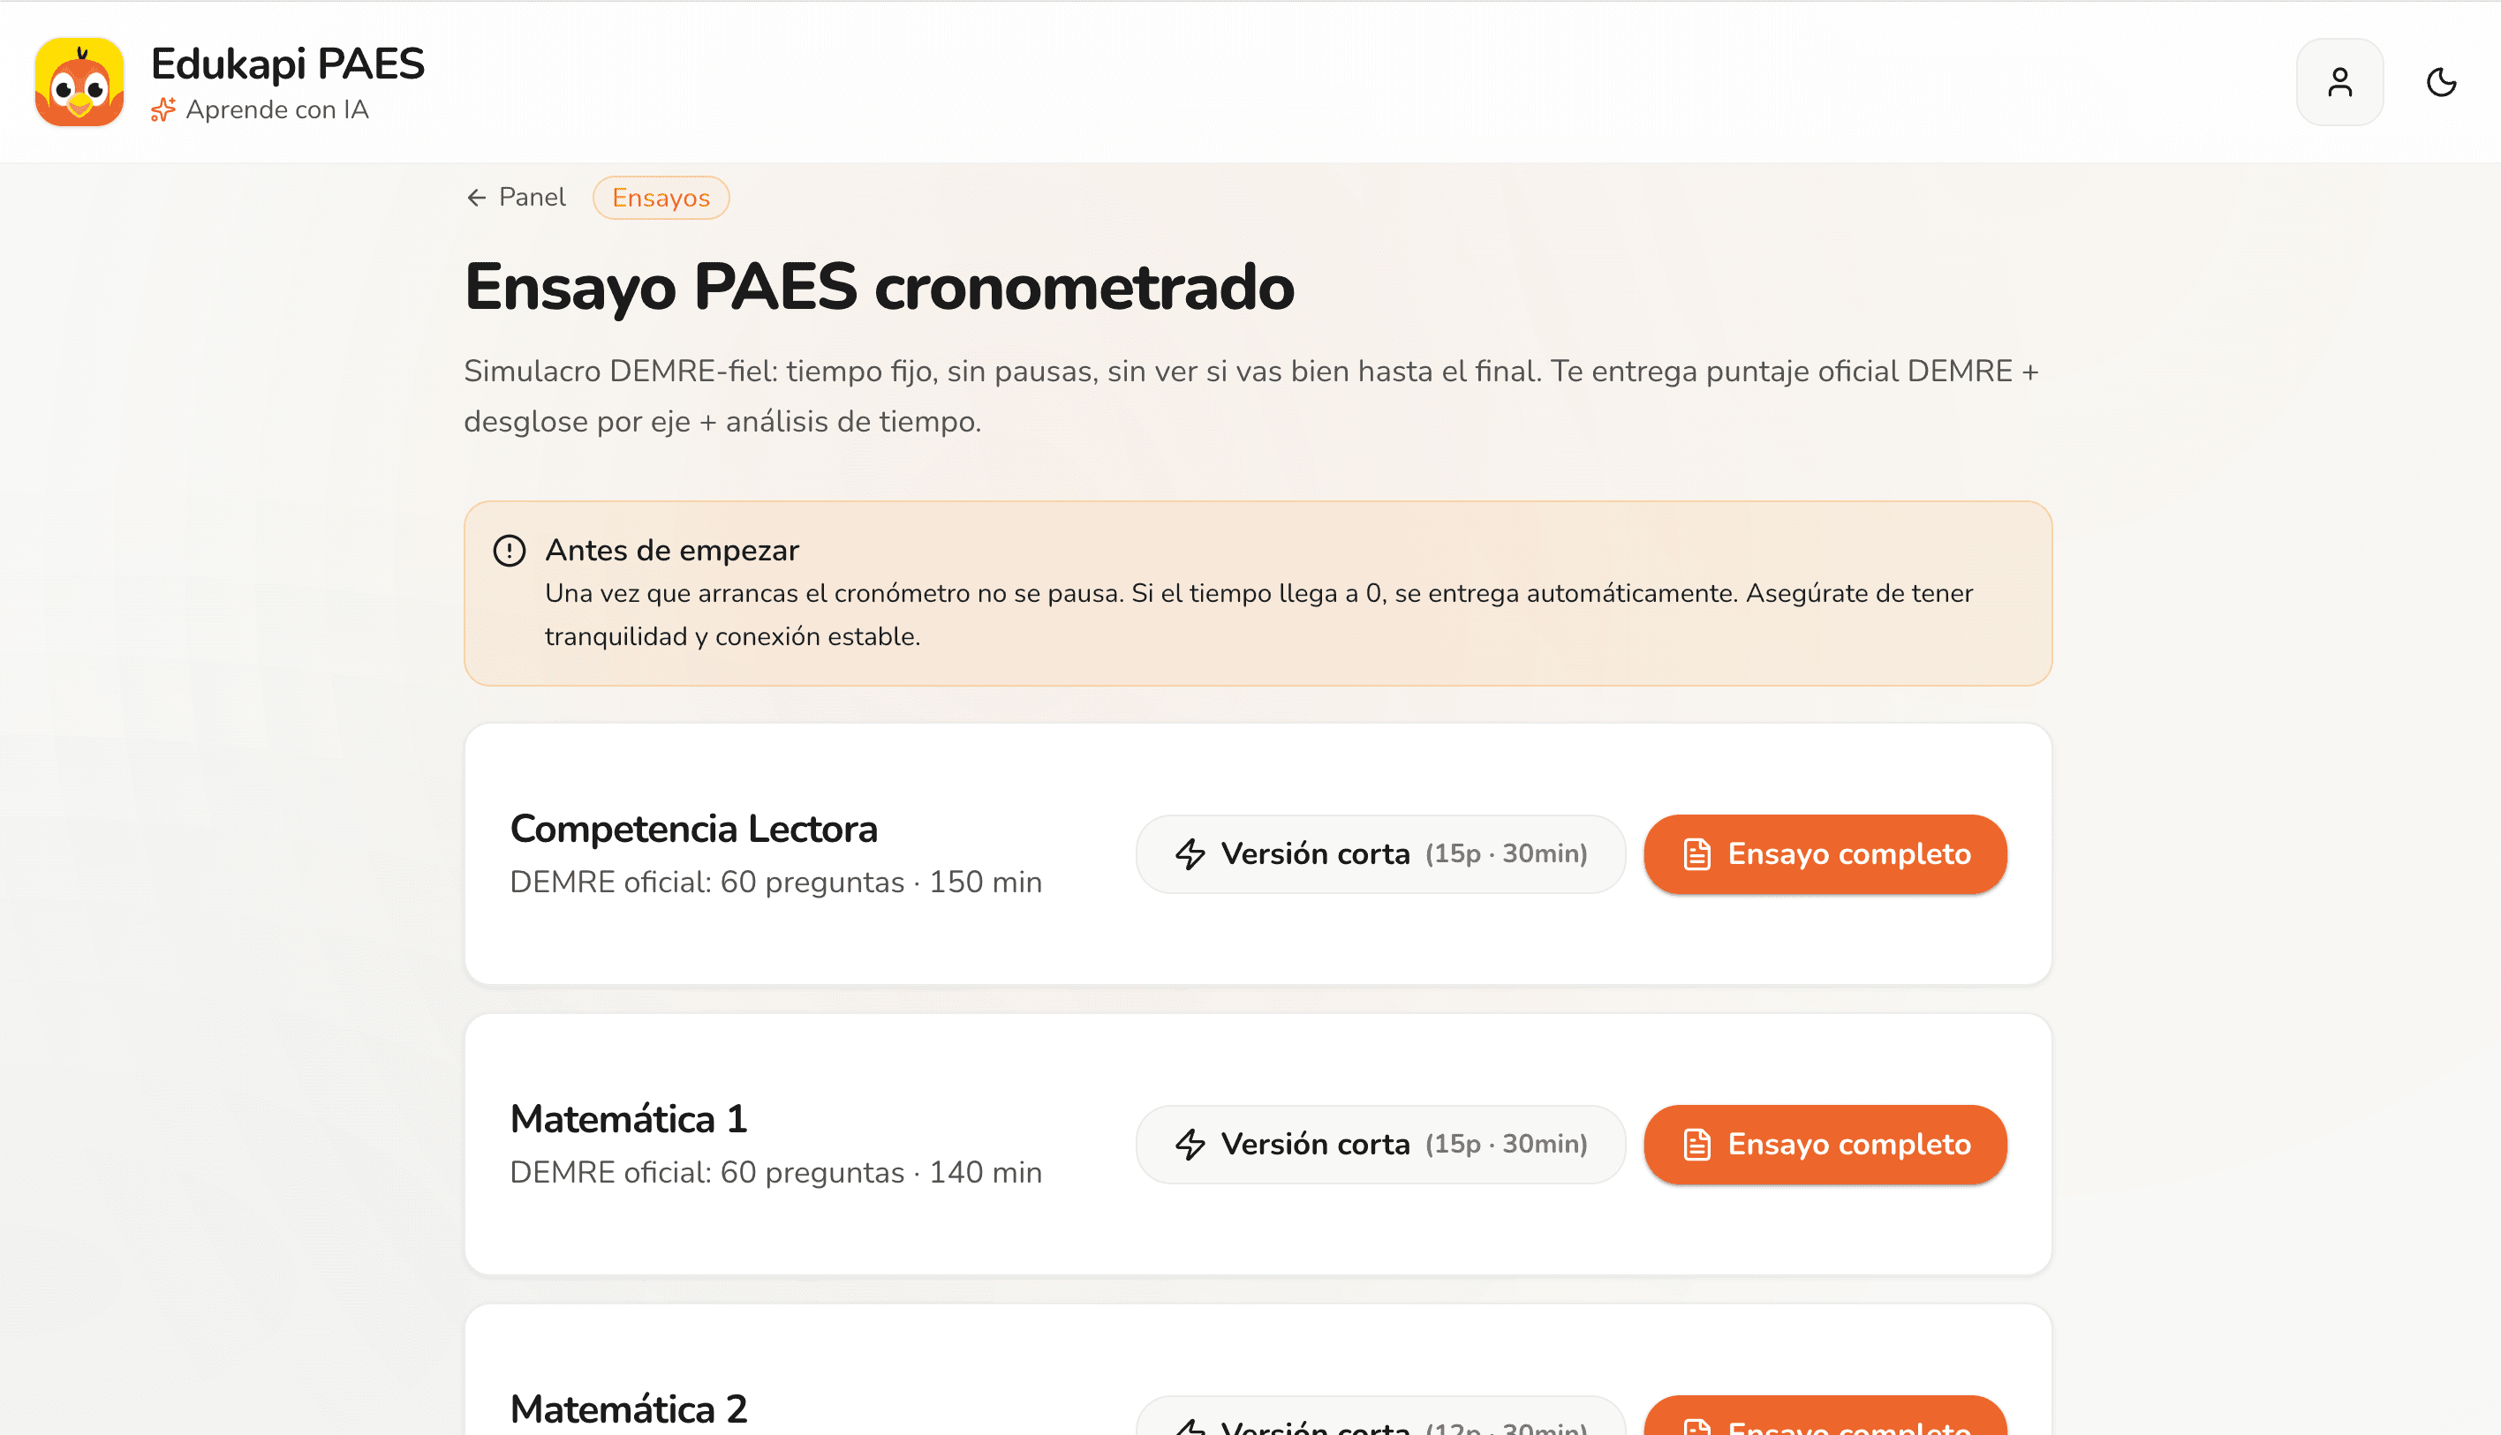2501x1435 pixels.
Task: Click "DEMRE oficial: 60 preguntas · 140 min"
Action: point(775,1172)
